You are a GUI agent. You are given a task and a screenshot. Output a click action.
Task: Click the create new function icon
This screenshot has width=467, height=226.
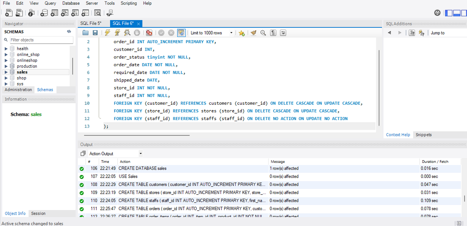(x=85, y=13)
